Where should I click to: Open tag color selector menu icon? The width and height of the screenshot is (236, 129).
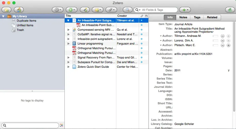(61, 125)
